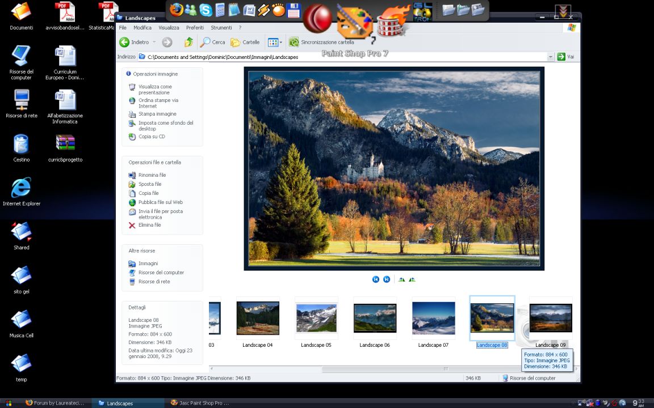
Task: Click Imposta come sfondo del desktop
Action: click(166, 126)
